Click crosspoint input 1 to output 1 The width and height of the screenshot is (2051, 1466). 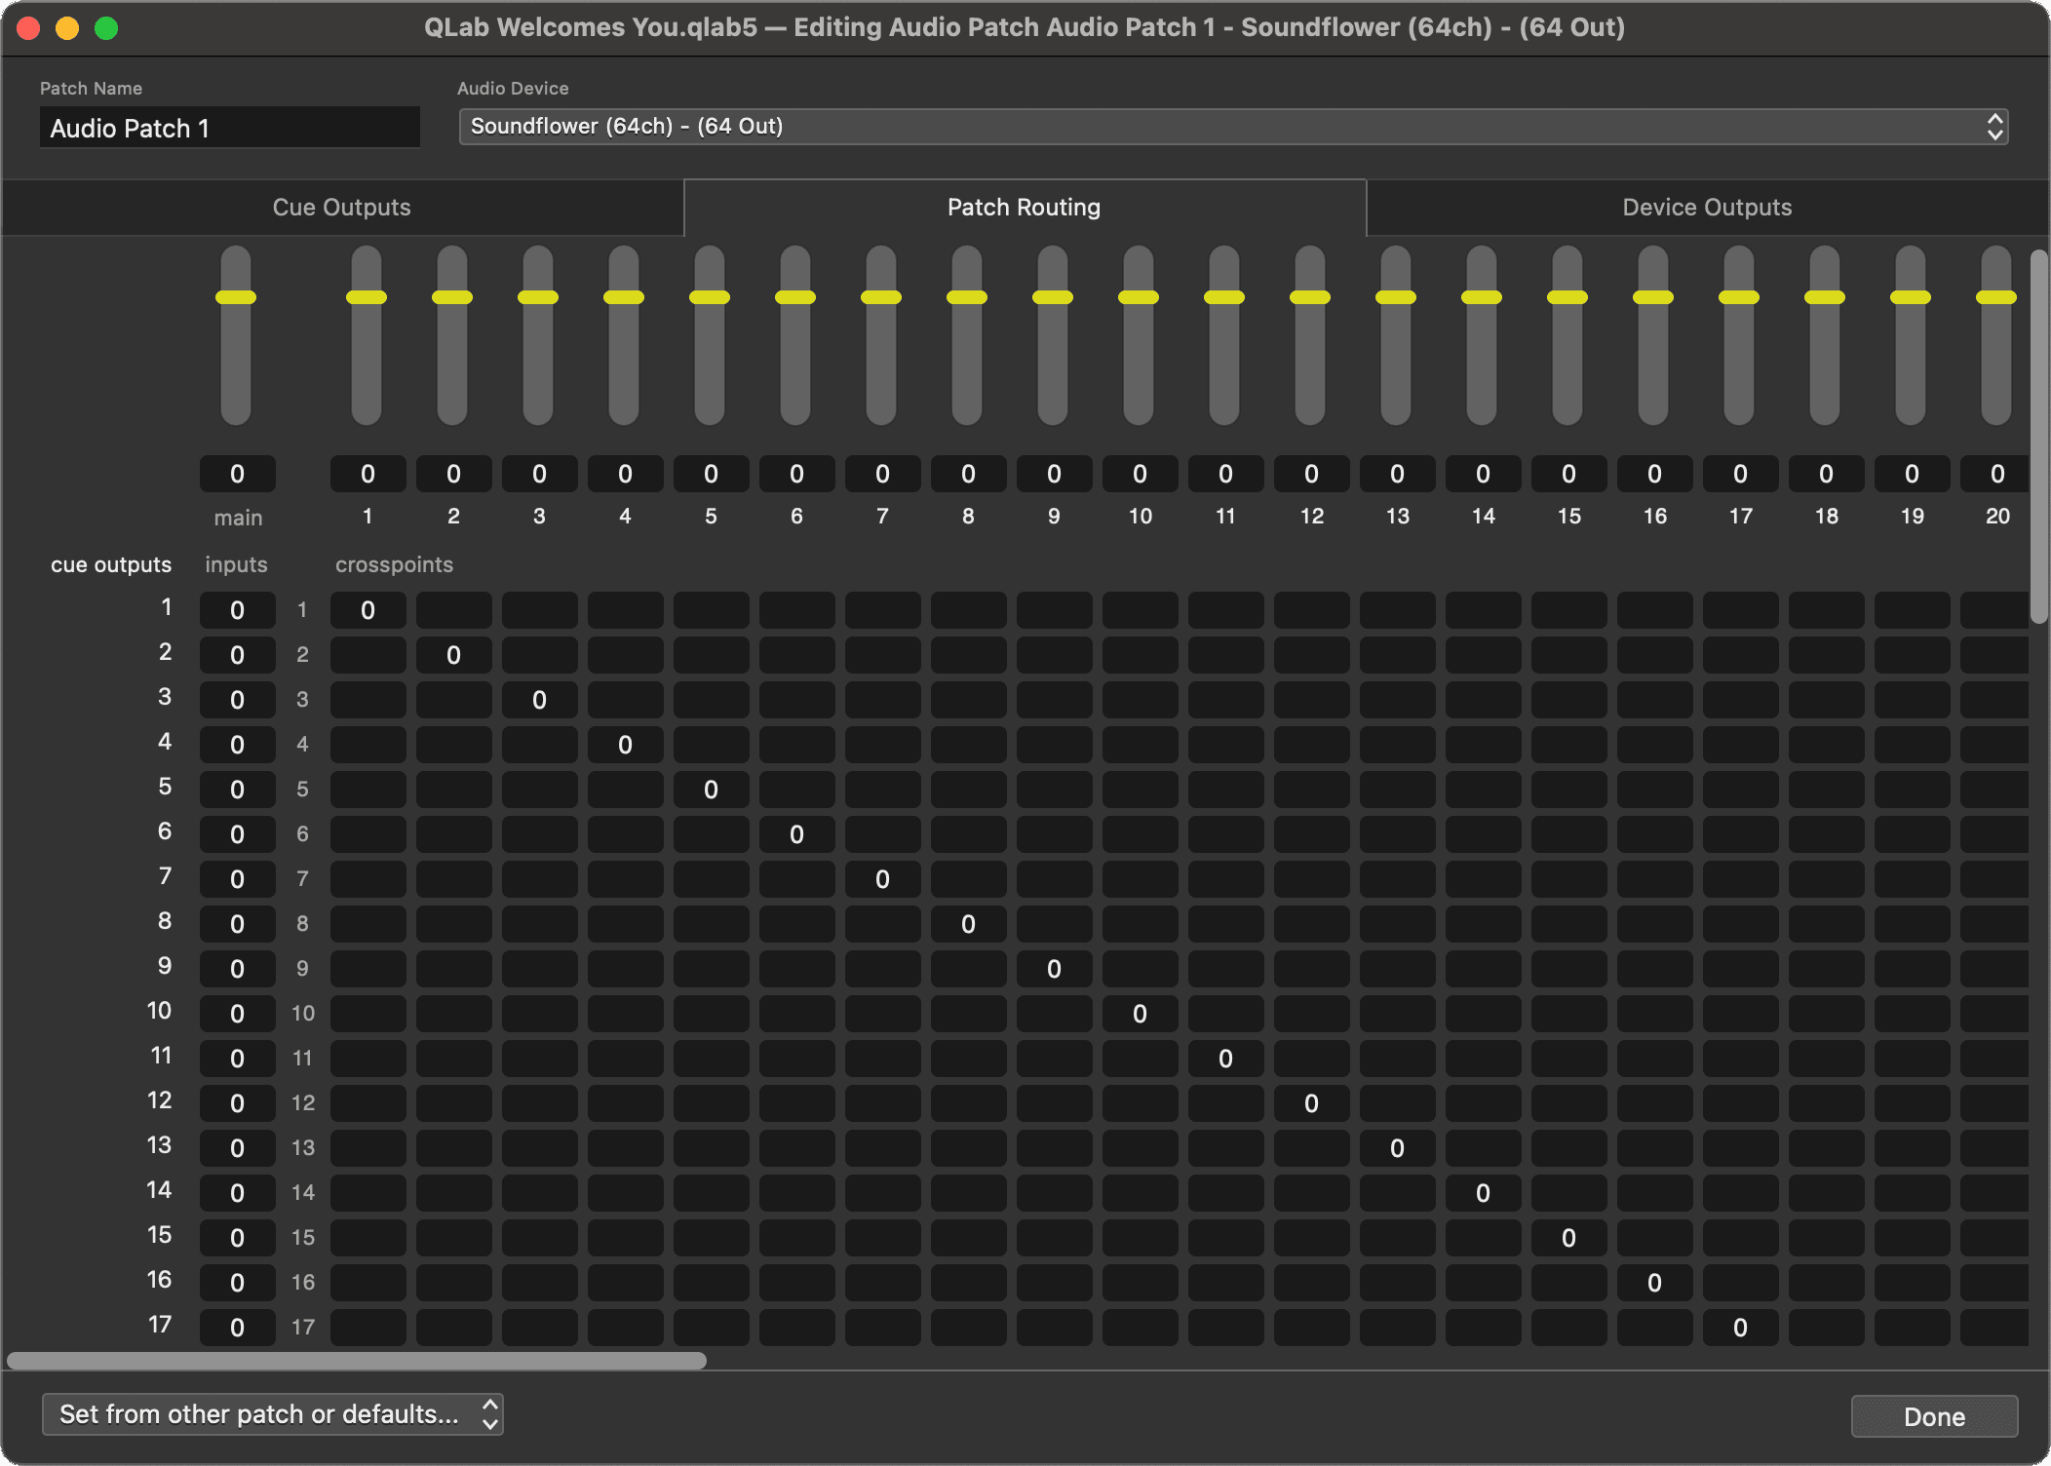coord(368,610)
